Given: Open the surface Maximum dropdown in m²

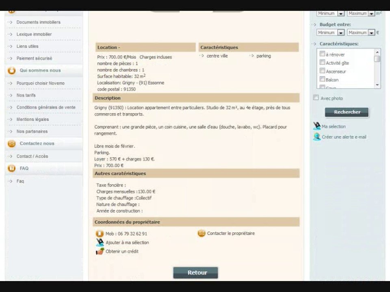Looking at the screenshot, I should click(x=361, y=13).
